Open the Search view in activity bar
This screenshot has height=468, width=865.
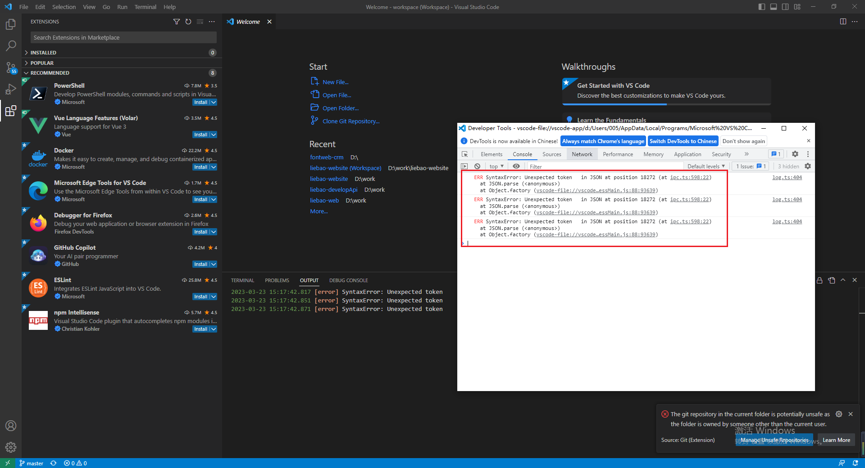coord(11,45)
